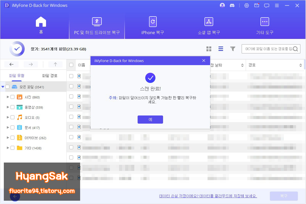This screenshot has height=204, width=306.
Task: Check the 오디오 (5) checkbox
Action: point(12,117)
